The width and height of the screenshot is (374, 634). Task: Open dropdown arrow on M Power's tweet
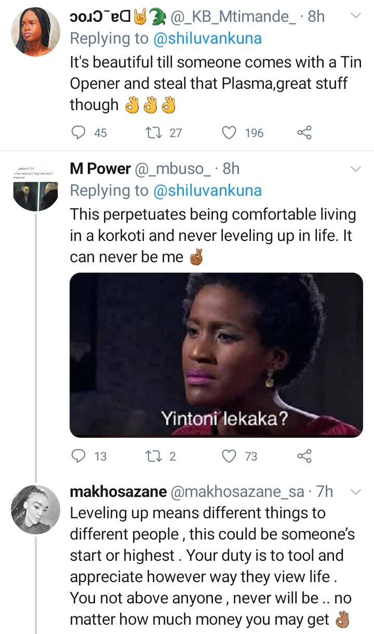tap(356, 169)
